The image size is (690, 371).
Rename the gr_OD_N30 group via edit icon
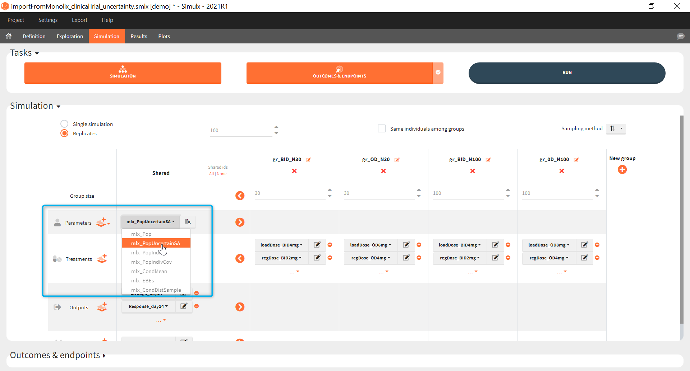click(x=397, y=160)
